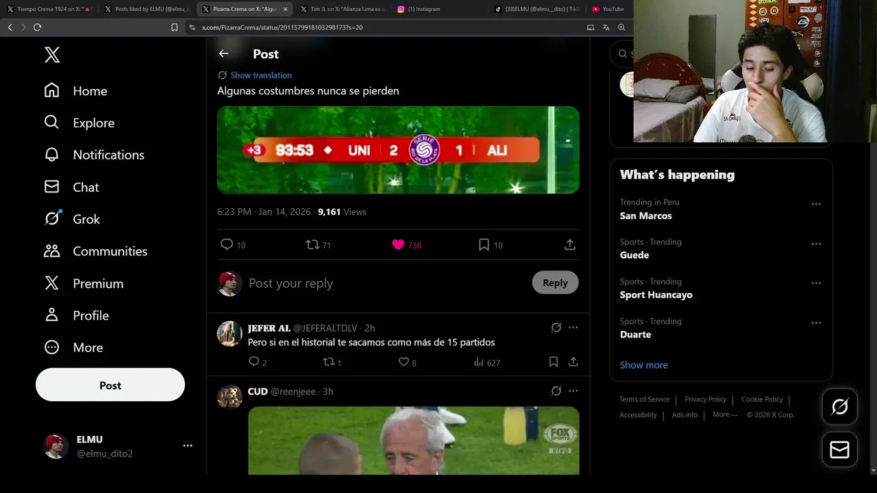Toggle bookmark on the main post
Screen dimensions: 877x493
click(x=484, y=244)
